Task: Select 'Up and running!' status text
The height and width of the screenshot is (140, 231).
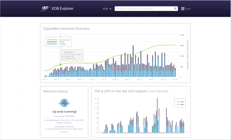Action: 64,112
